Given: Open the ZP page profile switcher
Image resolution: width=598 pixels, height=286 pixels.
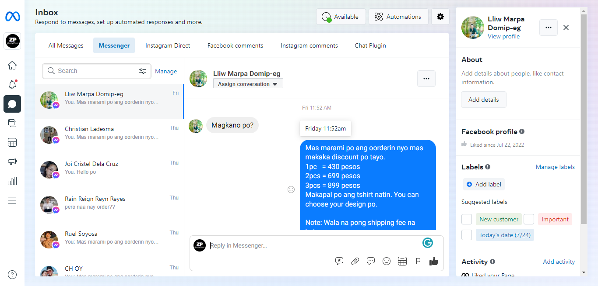Looking at the screenshot, I should 12,41.
